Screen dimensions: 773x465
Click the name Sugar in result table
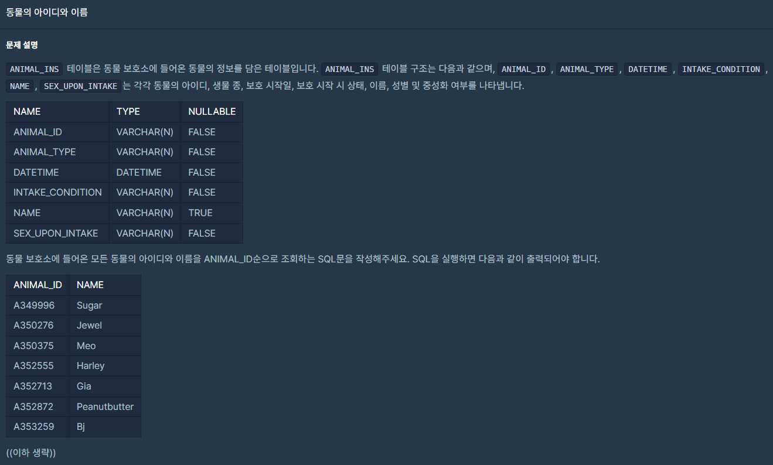point(89,305)
